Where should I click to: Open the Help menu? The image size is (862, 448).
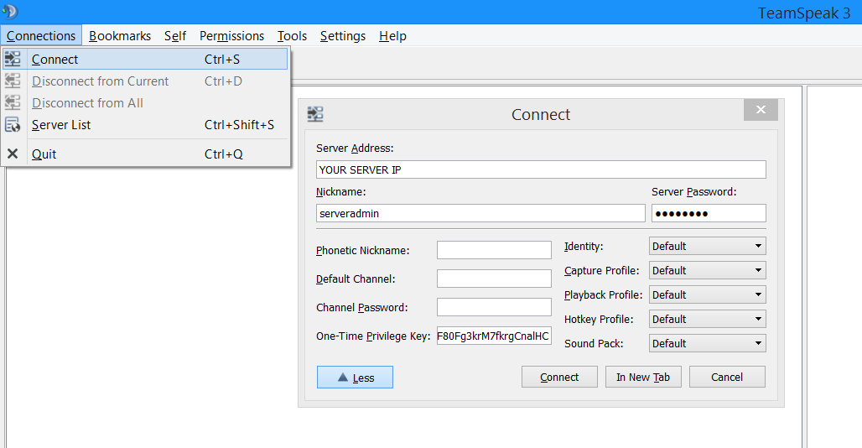tap(392, 36)
